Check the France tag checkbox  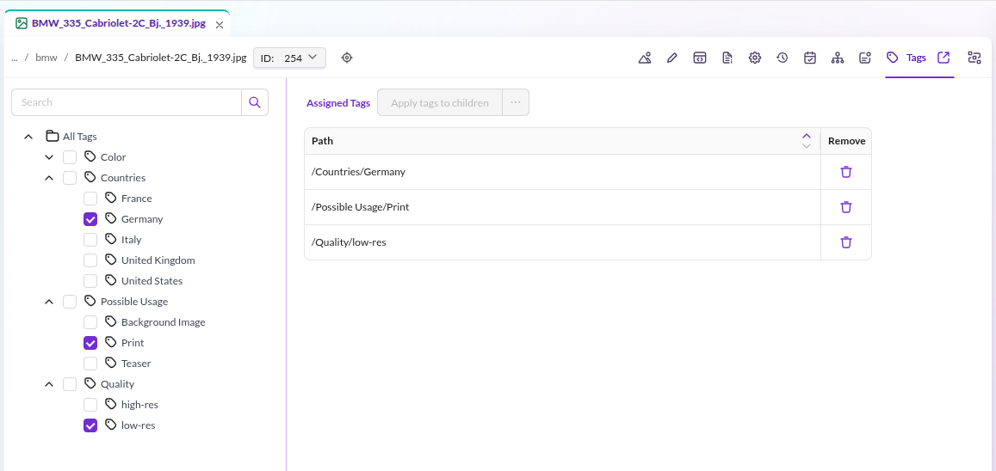click(90, 199)
